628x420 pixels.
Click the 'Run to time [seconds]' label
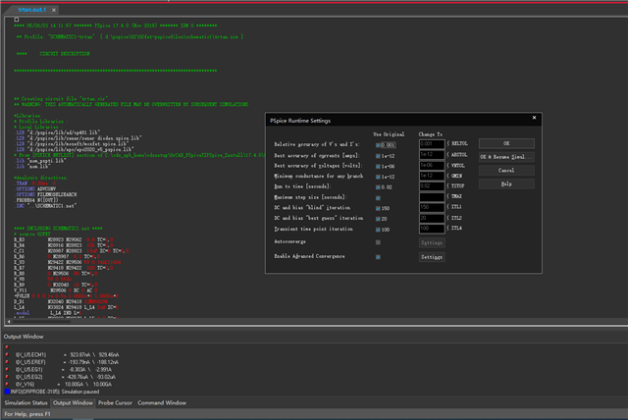pos(302,186)
